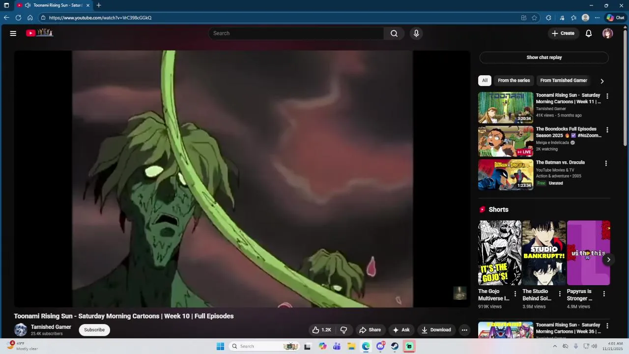Open The Batman vs. Dracula thumbnail
This screenshot has width=629, height=354.
(506, 175)
